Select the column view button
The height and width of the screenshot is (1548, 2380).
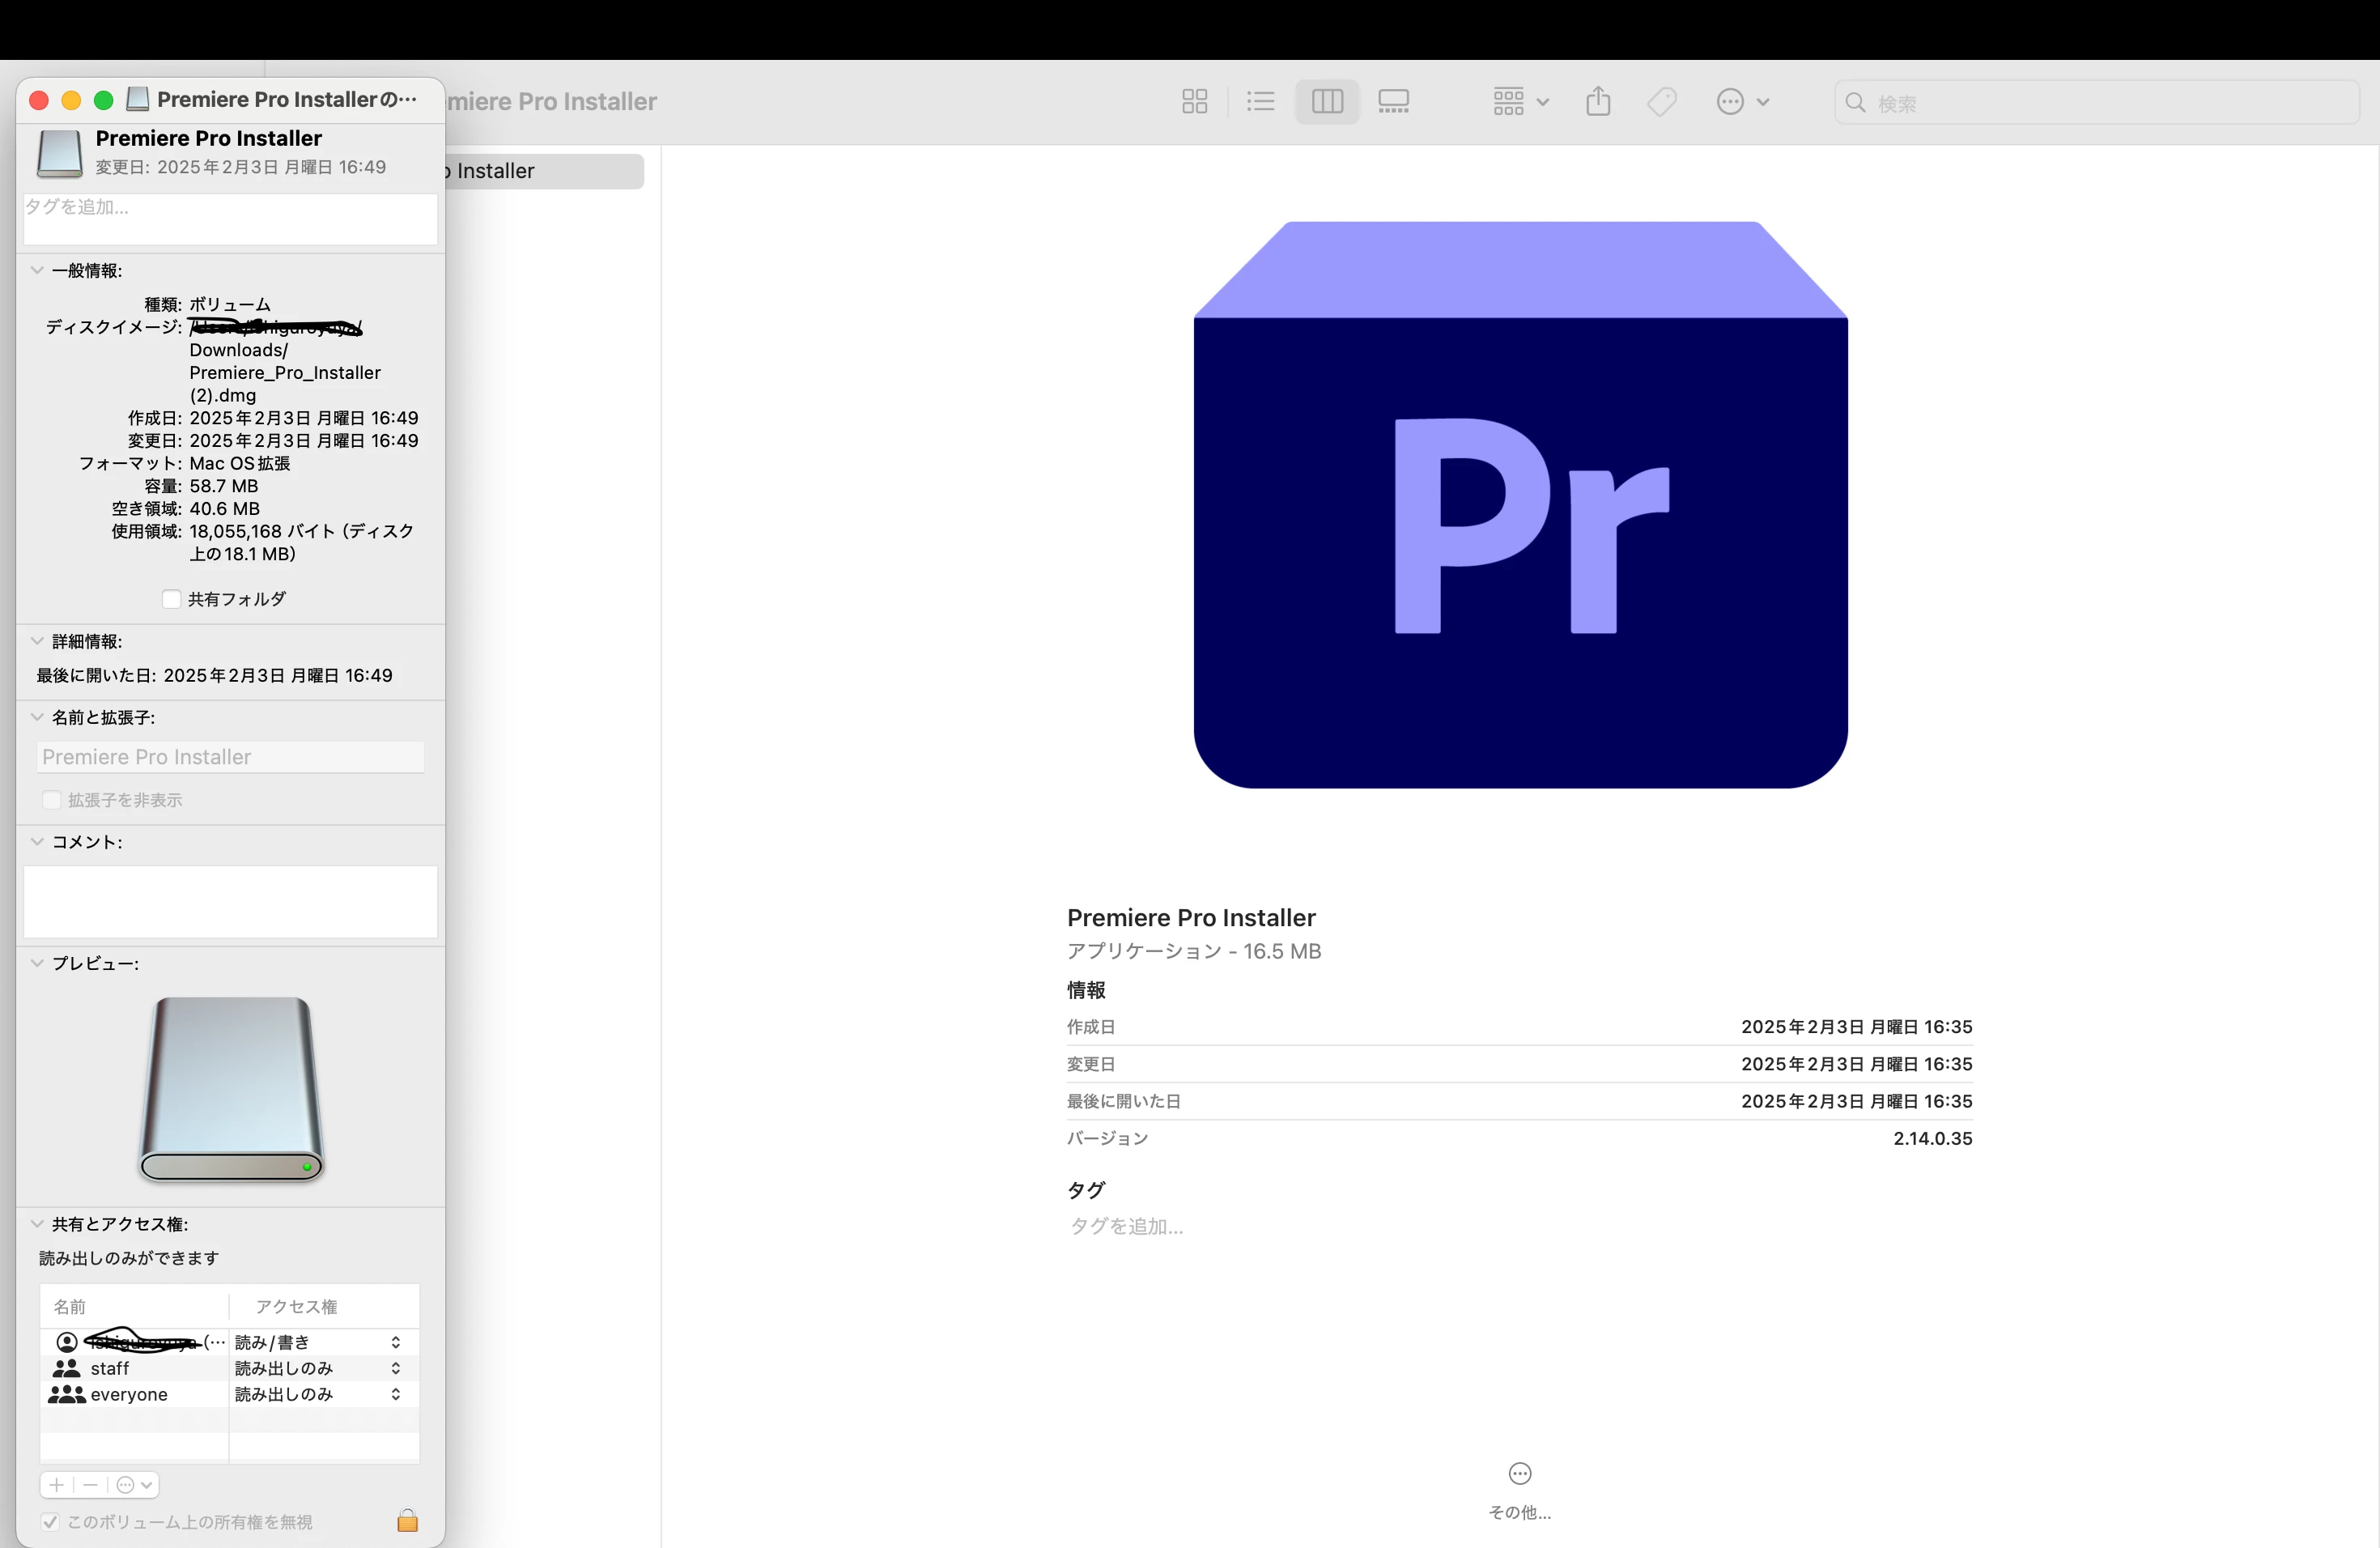click(1327, 102)
